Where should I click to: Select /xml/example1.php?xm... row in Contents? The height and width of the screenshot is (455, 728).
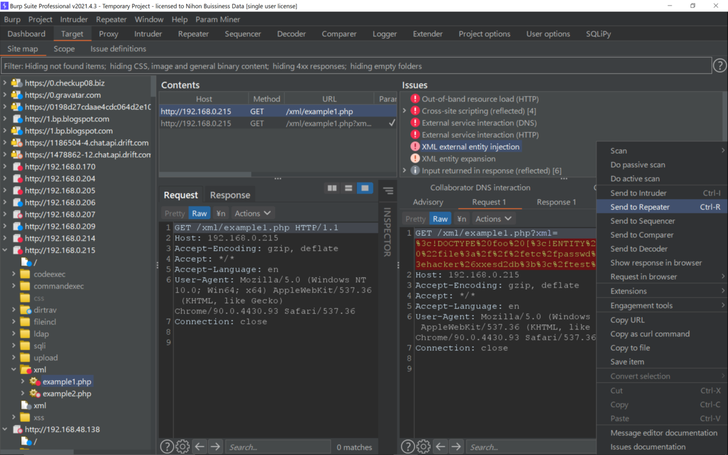click(x=277, y=123)
